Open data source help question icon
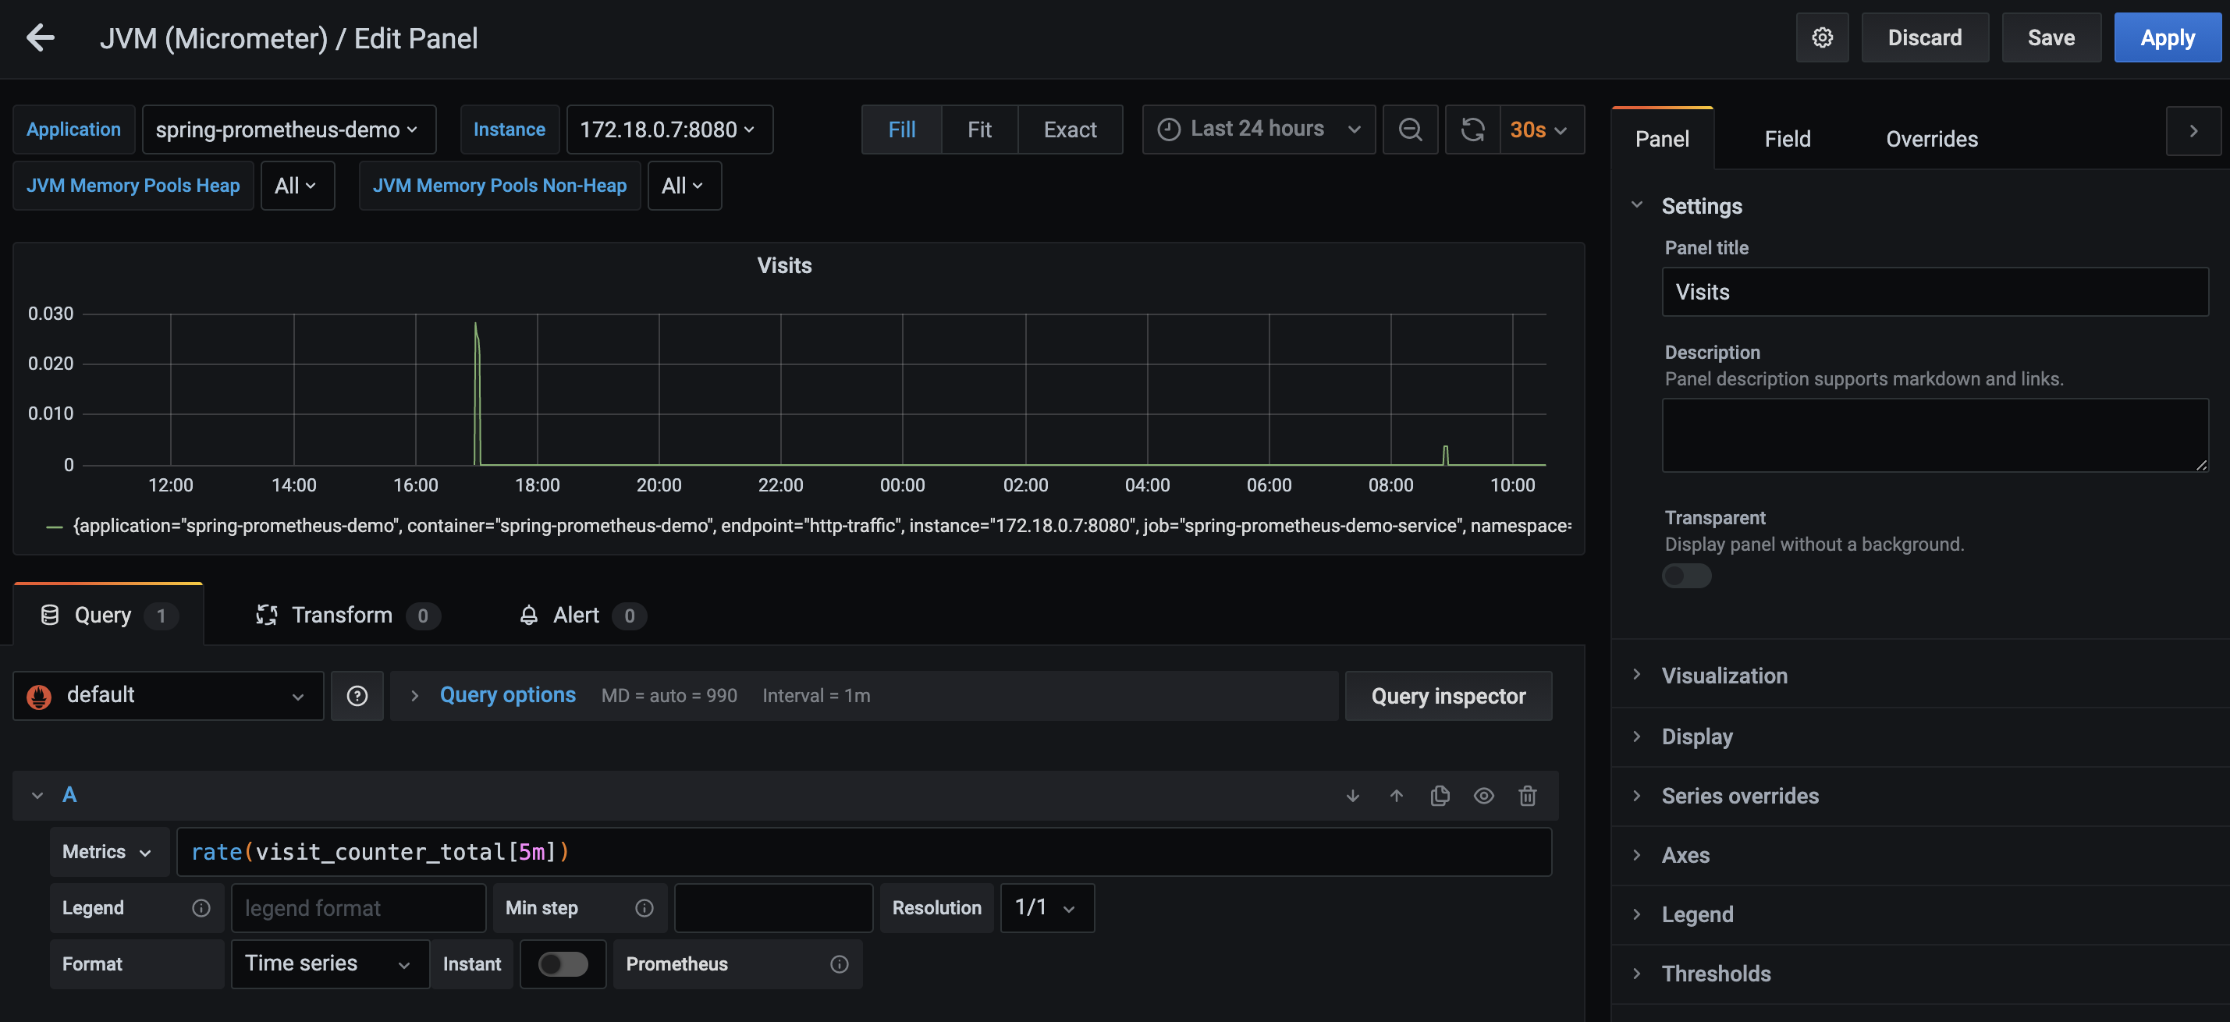The width and height of the screenshot is (2230, 1022). click(357, 696)
